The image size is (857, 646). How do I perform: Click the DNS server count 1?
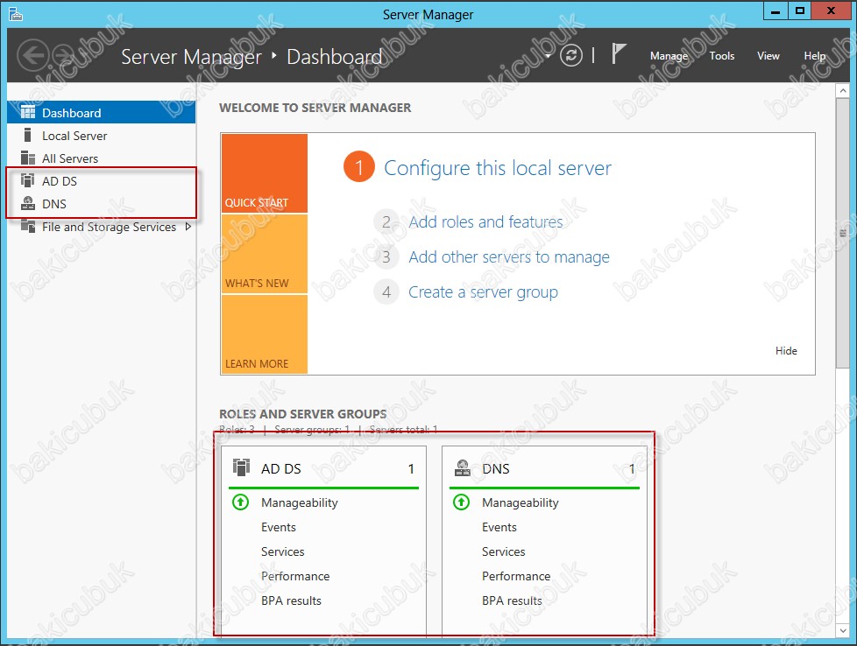tap(632, 468)
